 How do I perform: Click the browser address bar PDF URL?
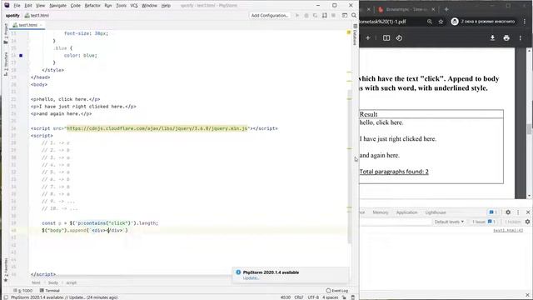pyautogui.click(x=383, y=22)
